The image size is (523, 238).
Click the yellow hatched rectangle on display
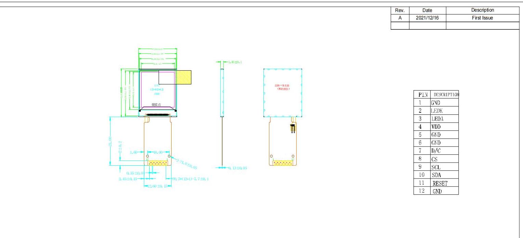click(184, 77)
